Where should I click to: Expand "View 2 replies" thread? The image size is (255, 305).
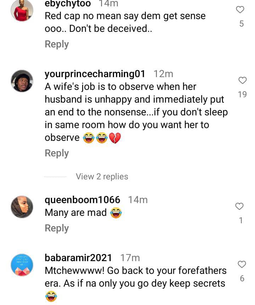pyautogui.click(x=102, y=176)
